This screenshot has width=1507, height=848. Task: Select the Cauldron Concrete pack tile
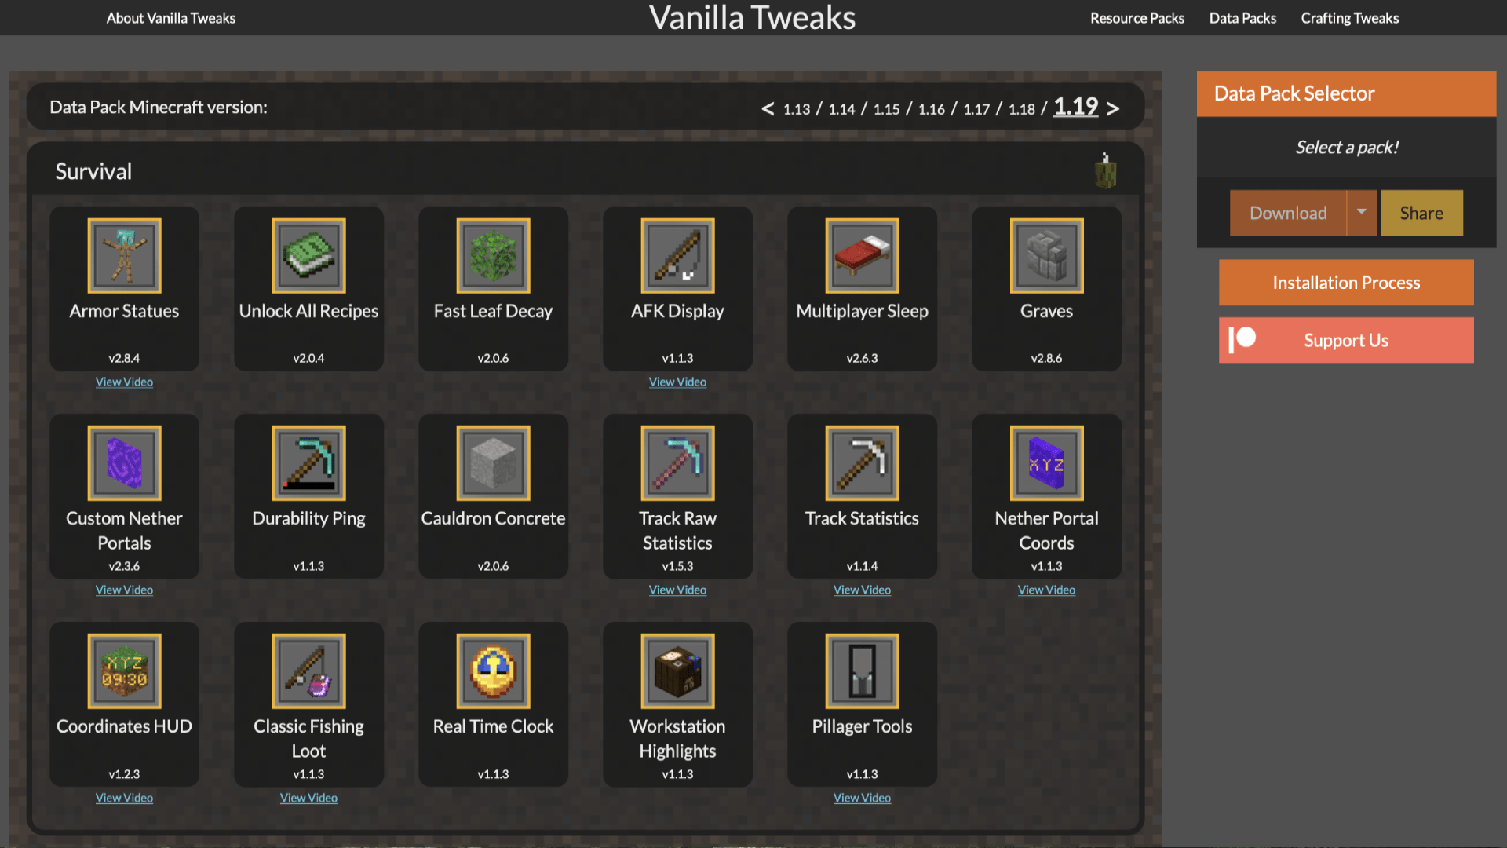pos(493,496)
